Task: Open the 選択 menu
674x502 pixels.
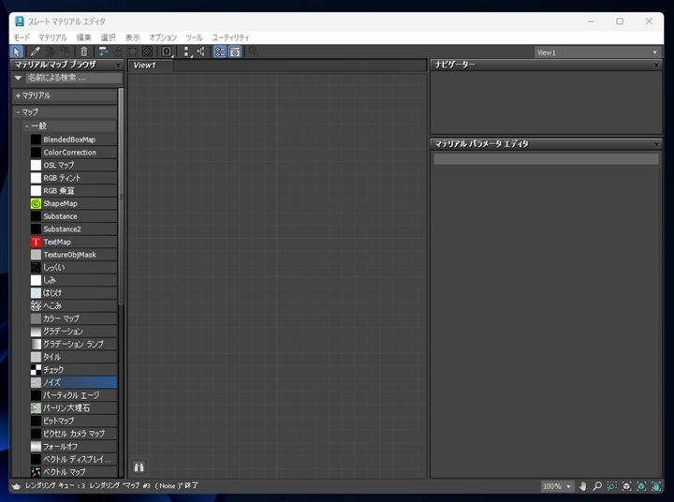Action: [x=109, y=37]
